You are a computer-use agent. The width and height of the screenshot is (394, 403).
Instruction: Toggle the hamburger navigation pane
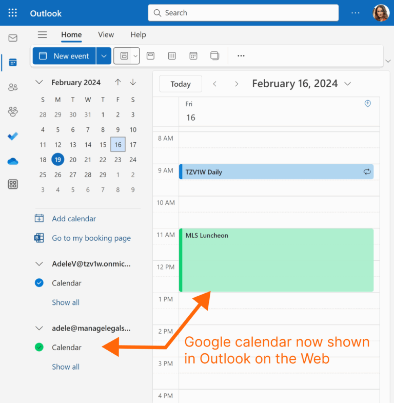pyautogui.click(x=43, y=34)
